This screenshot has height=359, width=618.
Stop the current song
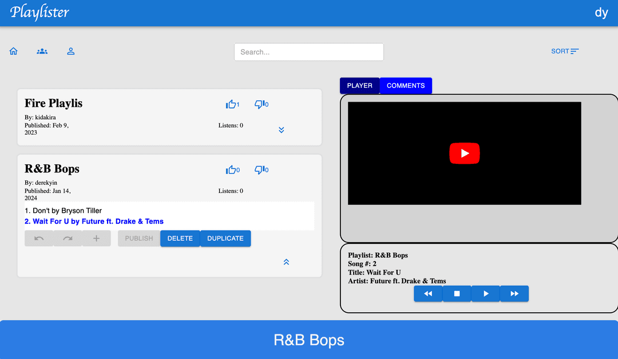[457, 294]
